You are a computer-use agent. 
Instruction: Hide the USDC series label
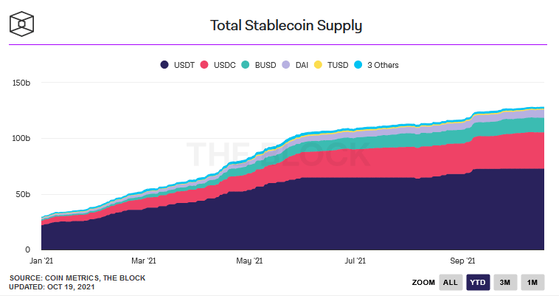224,65
